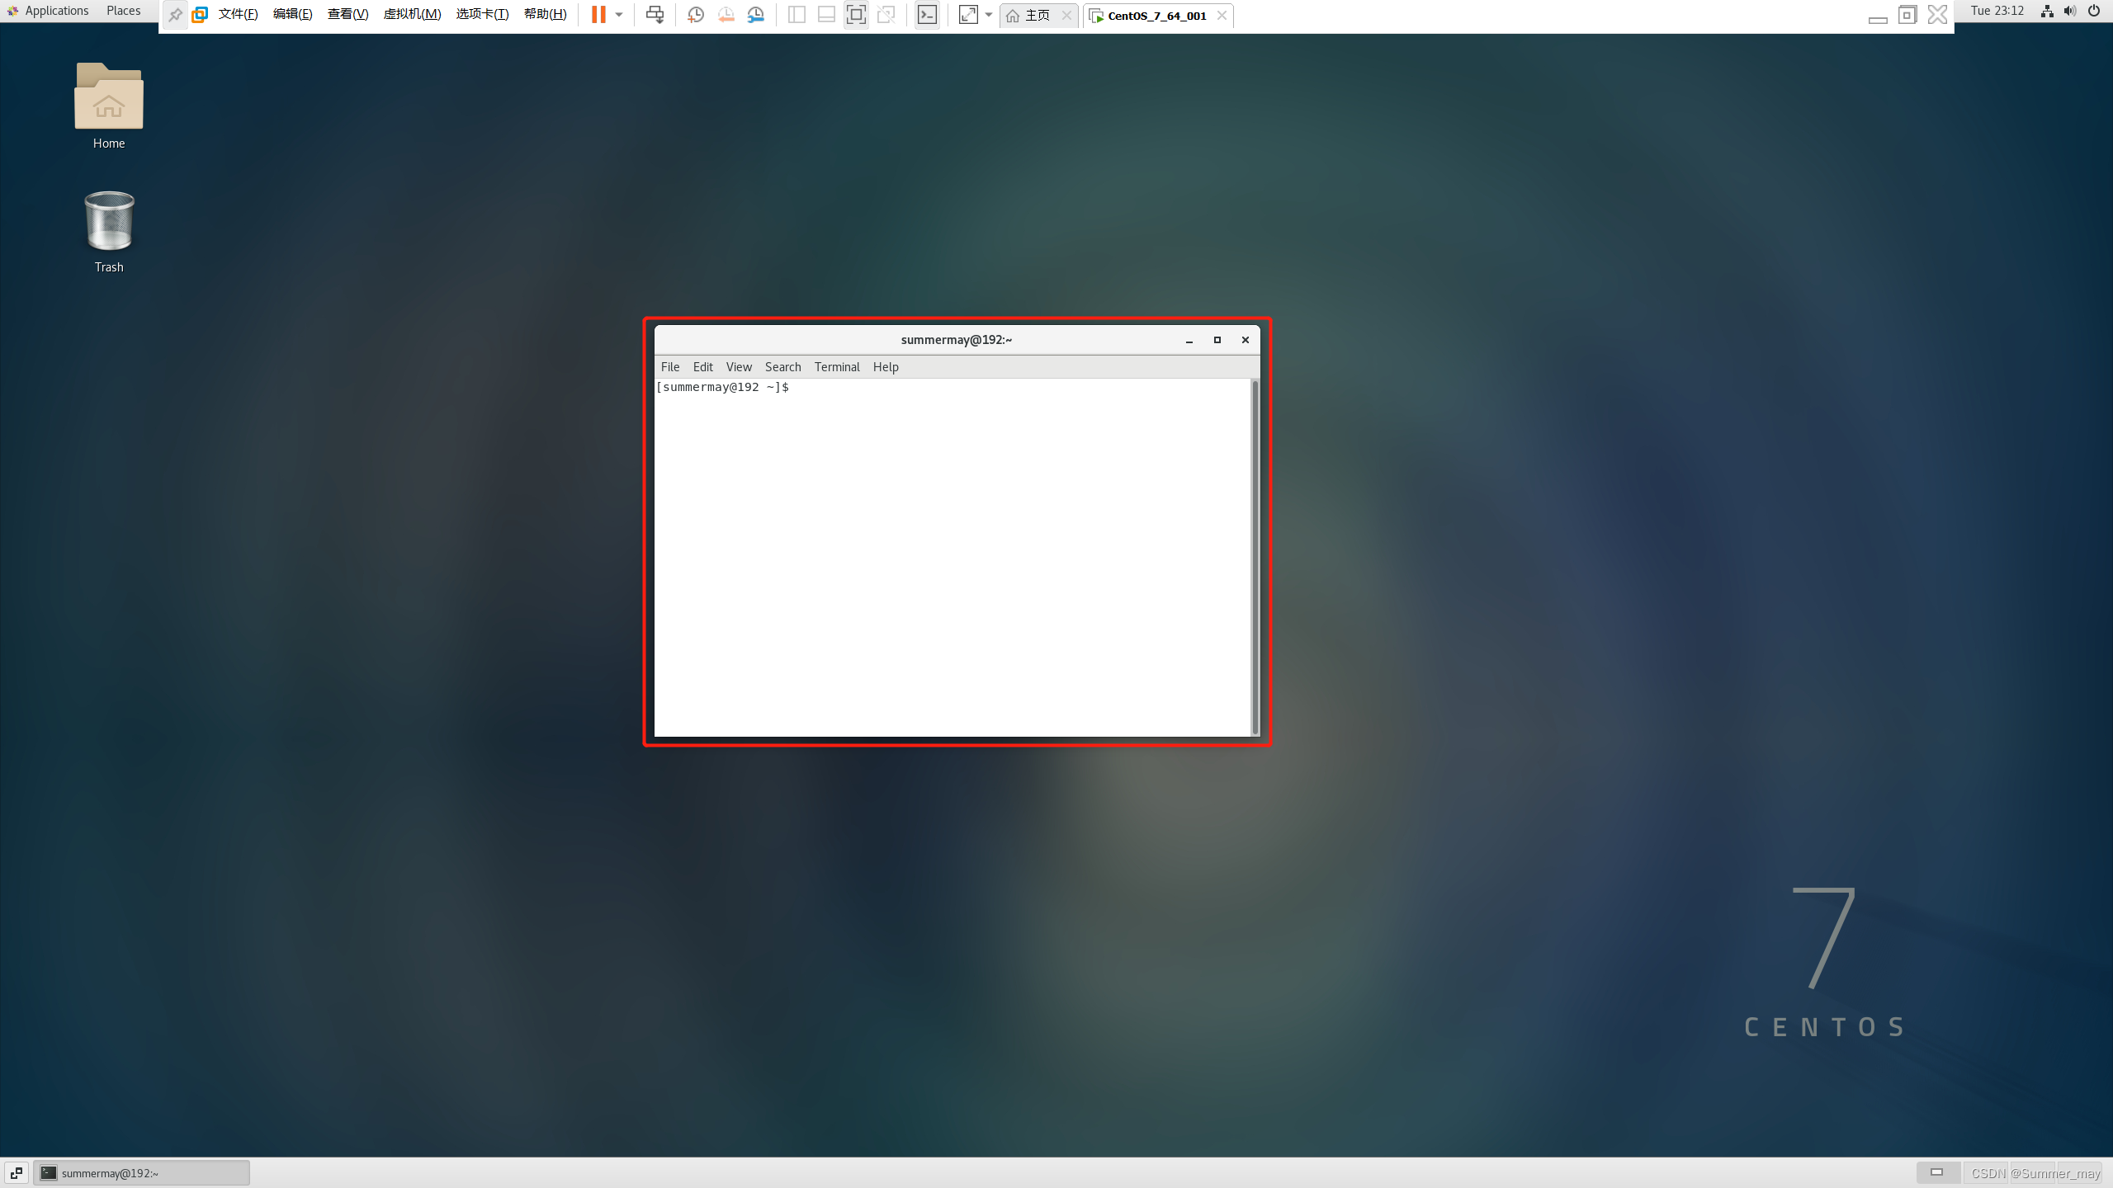Expand the stretch guest dropdown arrow
Screen dimensions: 2113x1188
point(989,15)
